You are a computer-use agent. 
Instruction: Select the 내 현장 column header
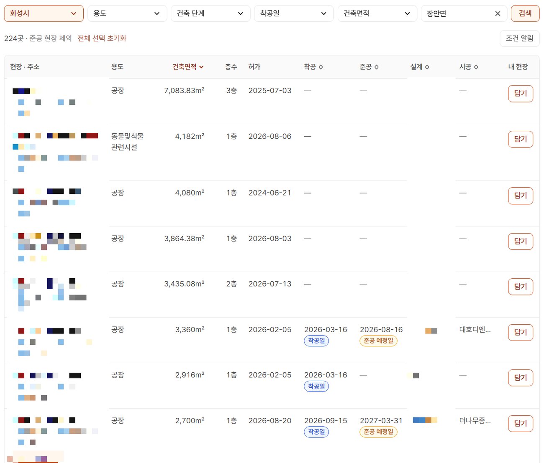point(518,67)
